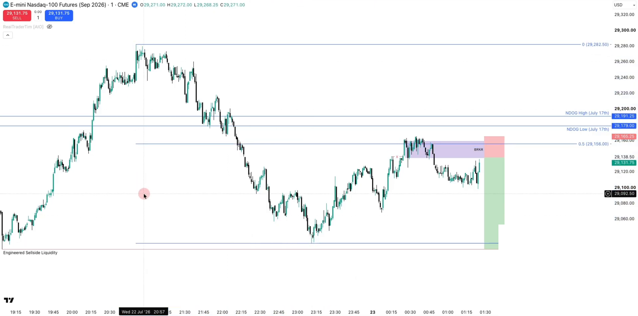Click the green 29,131.75 current price label
Screen dimensions: 638x316
(624, 163)
